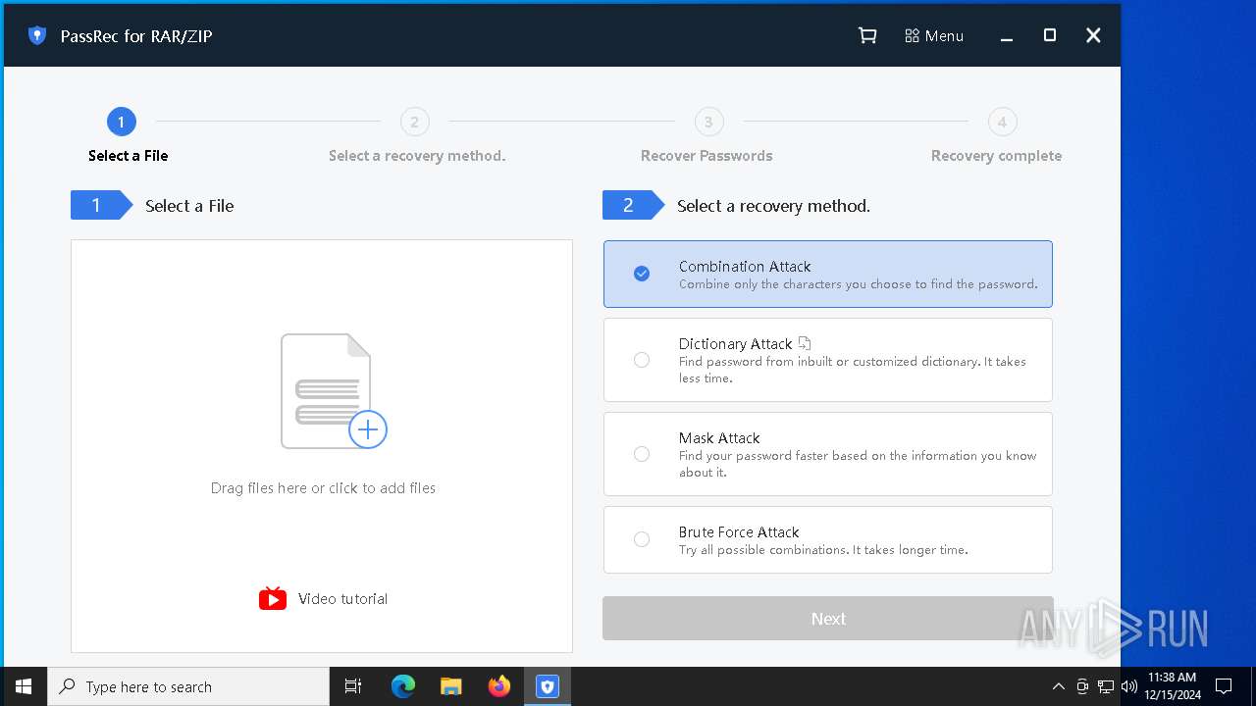1256x706 pixels.
Task: Click step 2 circle in progress bar
Action: (415, 122)
